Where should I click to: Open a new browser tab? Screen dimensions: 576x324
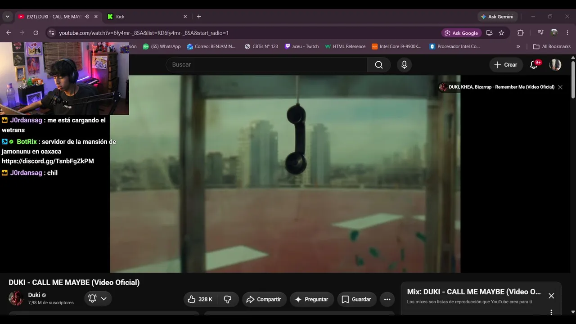199,17
